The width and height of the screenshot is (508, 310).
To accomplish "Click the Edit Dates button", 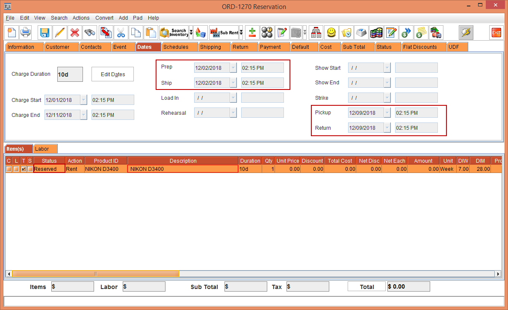I will (112, 74).
